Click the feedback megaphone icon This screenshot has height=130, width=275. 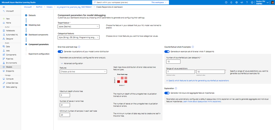click(242, 2)
